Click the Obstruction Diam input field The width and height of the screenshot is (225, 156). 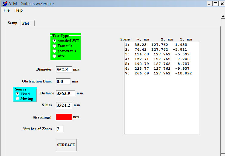click(63, 82)
